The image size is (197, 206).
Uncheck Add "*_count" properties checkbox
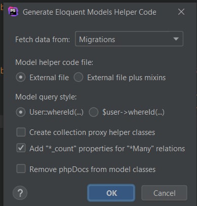21,148
